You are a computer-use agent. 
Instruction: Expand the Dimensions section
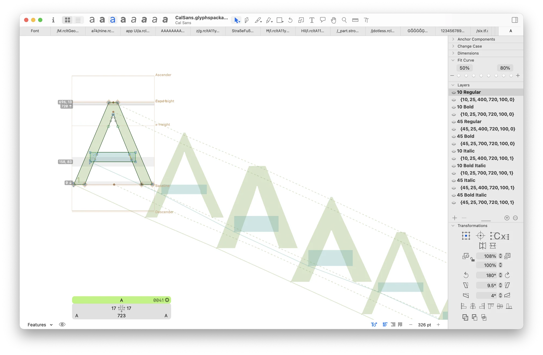[453, 53]
